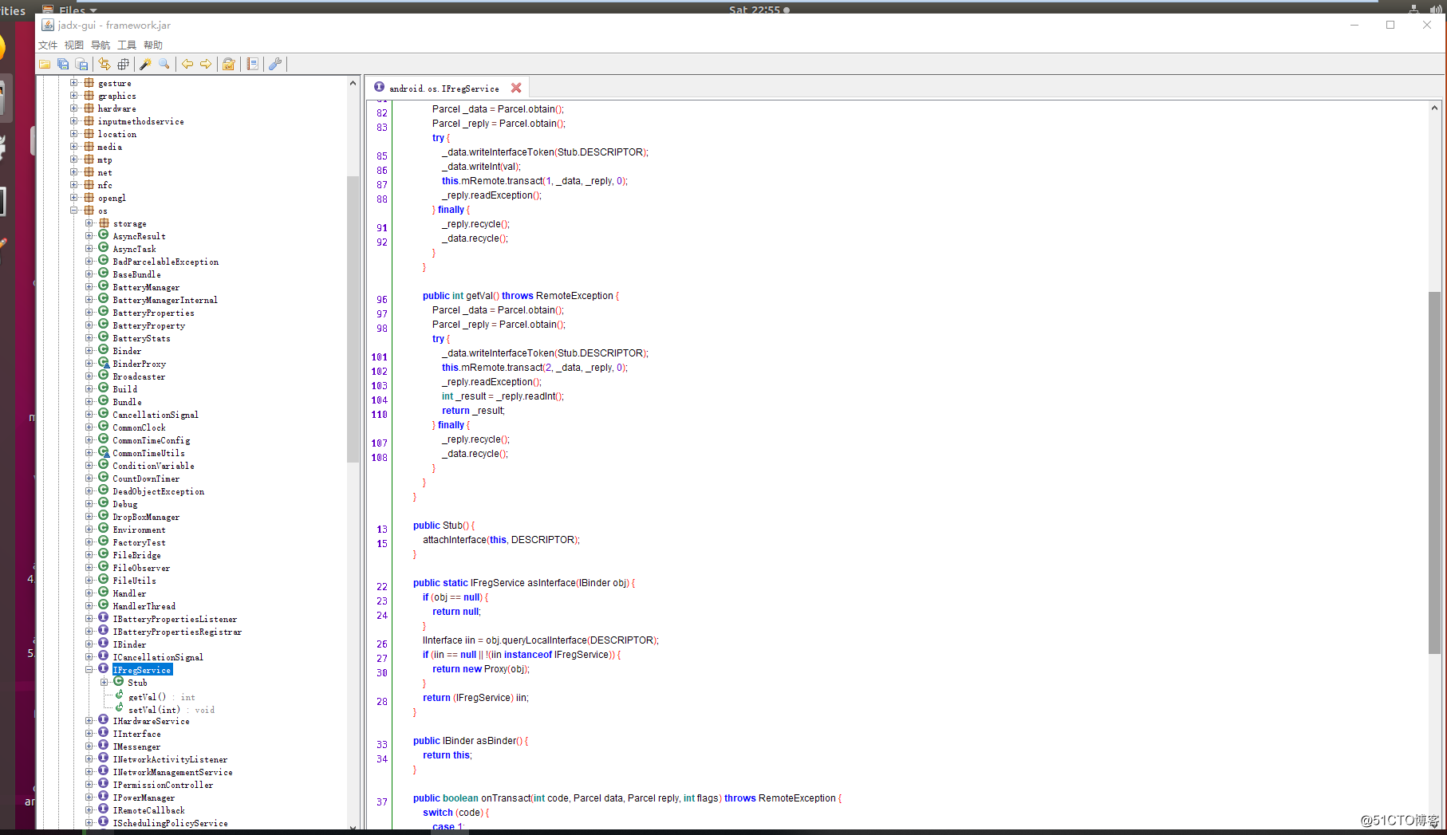This screenshot has width=1447, height=835.
Task: Expand the Binder class node
Action: click(89, 351)
